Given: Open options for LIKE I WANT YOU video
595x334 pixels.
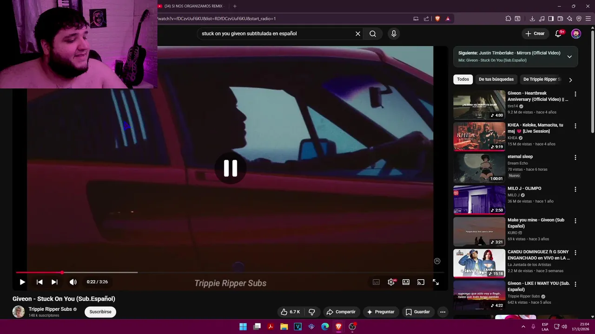Looking at the screenshot, I should click(x=575, y=284).
